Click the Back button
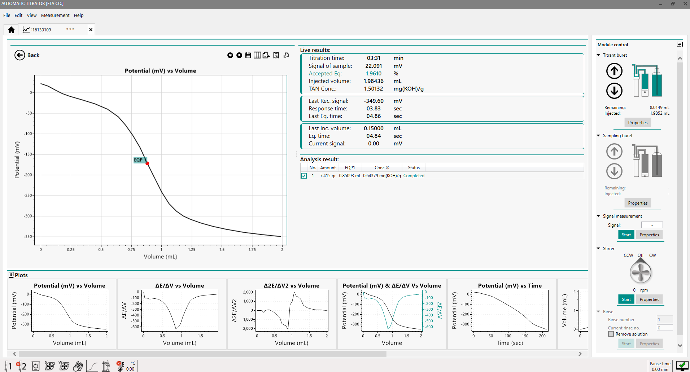This screenshot has width=690, height=372. tap(27, 55)
